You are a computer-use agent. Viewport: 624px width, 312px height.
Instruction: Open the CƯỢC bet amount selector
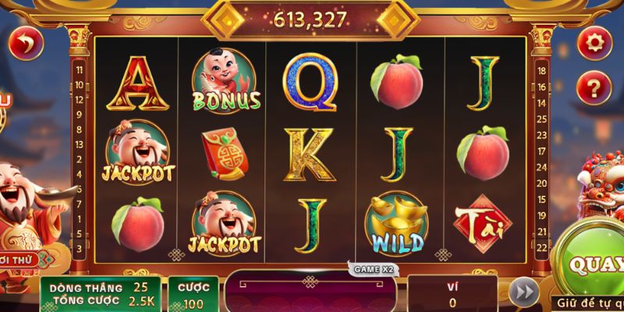(193, 294)
